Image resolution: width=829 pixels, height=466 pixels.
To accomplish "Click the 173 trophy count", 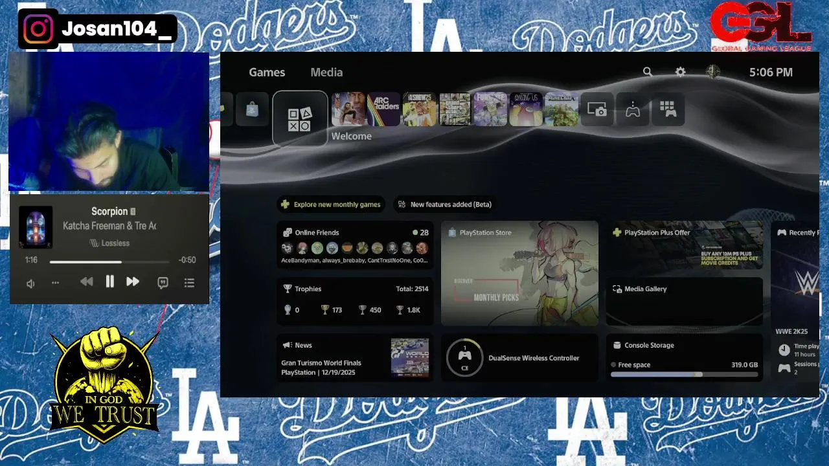I will coord(332,310).
